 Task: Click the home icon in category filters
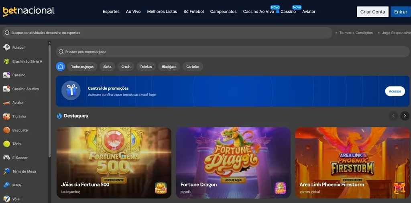tap(60, 66)
